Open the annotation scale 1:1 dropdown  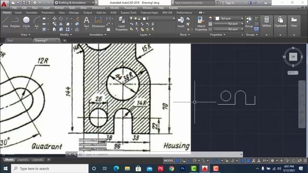click(x=265, y=161)
